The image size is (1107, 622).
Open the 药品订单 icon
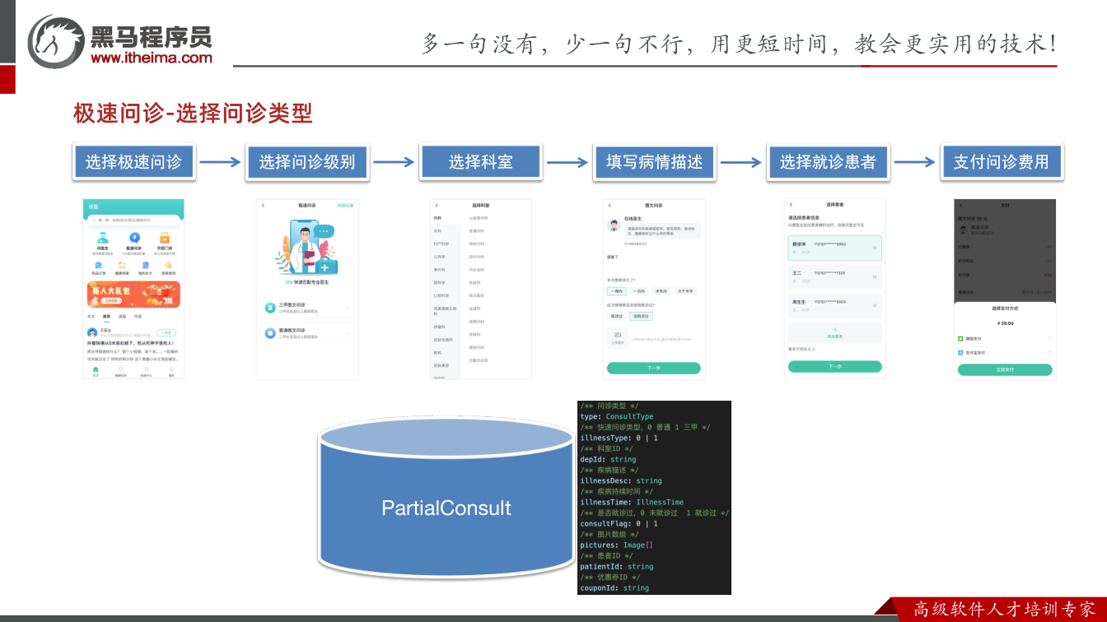tap(99, 265)
